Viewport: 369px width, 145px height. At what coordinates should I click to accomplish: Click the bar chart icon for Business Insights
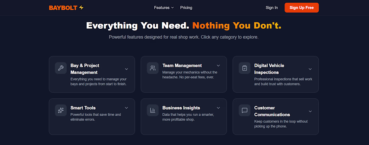click(153, 110)
